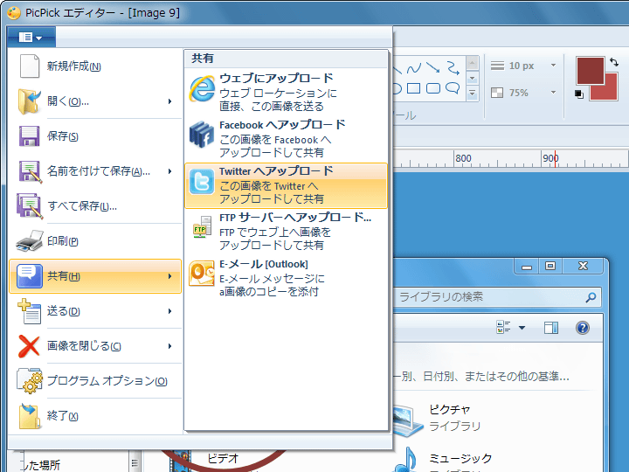Expand the Open (開く) submenu arrow

[x=170, y=101]
